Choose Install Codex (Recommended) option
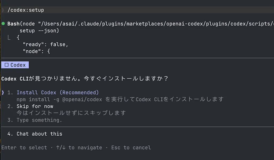Screen dimensions: 274x160 [x=58, y=93]
